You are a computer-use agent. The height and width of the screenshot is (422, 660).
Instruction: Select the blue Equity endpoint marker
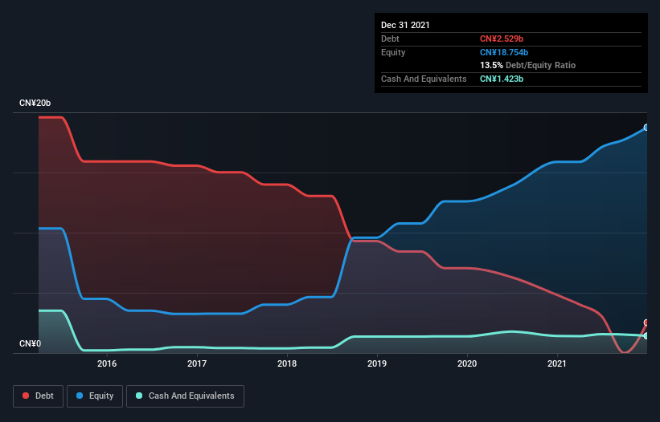[646, 128]
